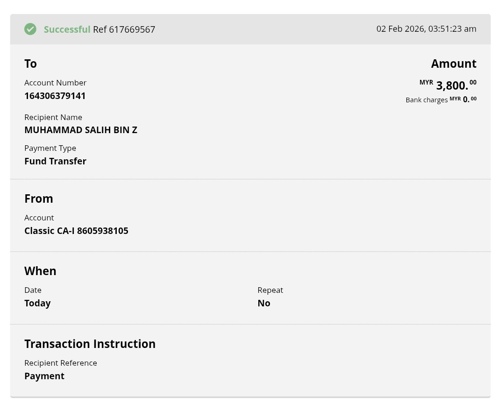The image size is (504, 404).
Task: Click the Recipient Name label
Action: coord(53,117)
